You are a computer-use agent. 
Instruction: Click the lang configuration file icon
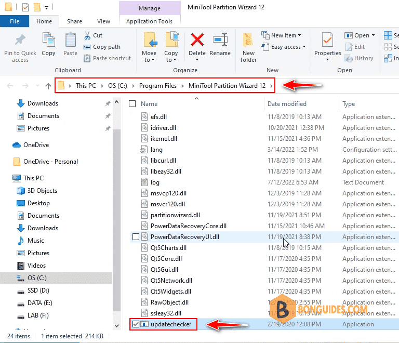144,150
